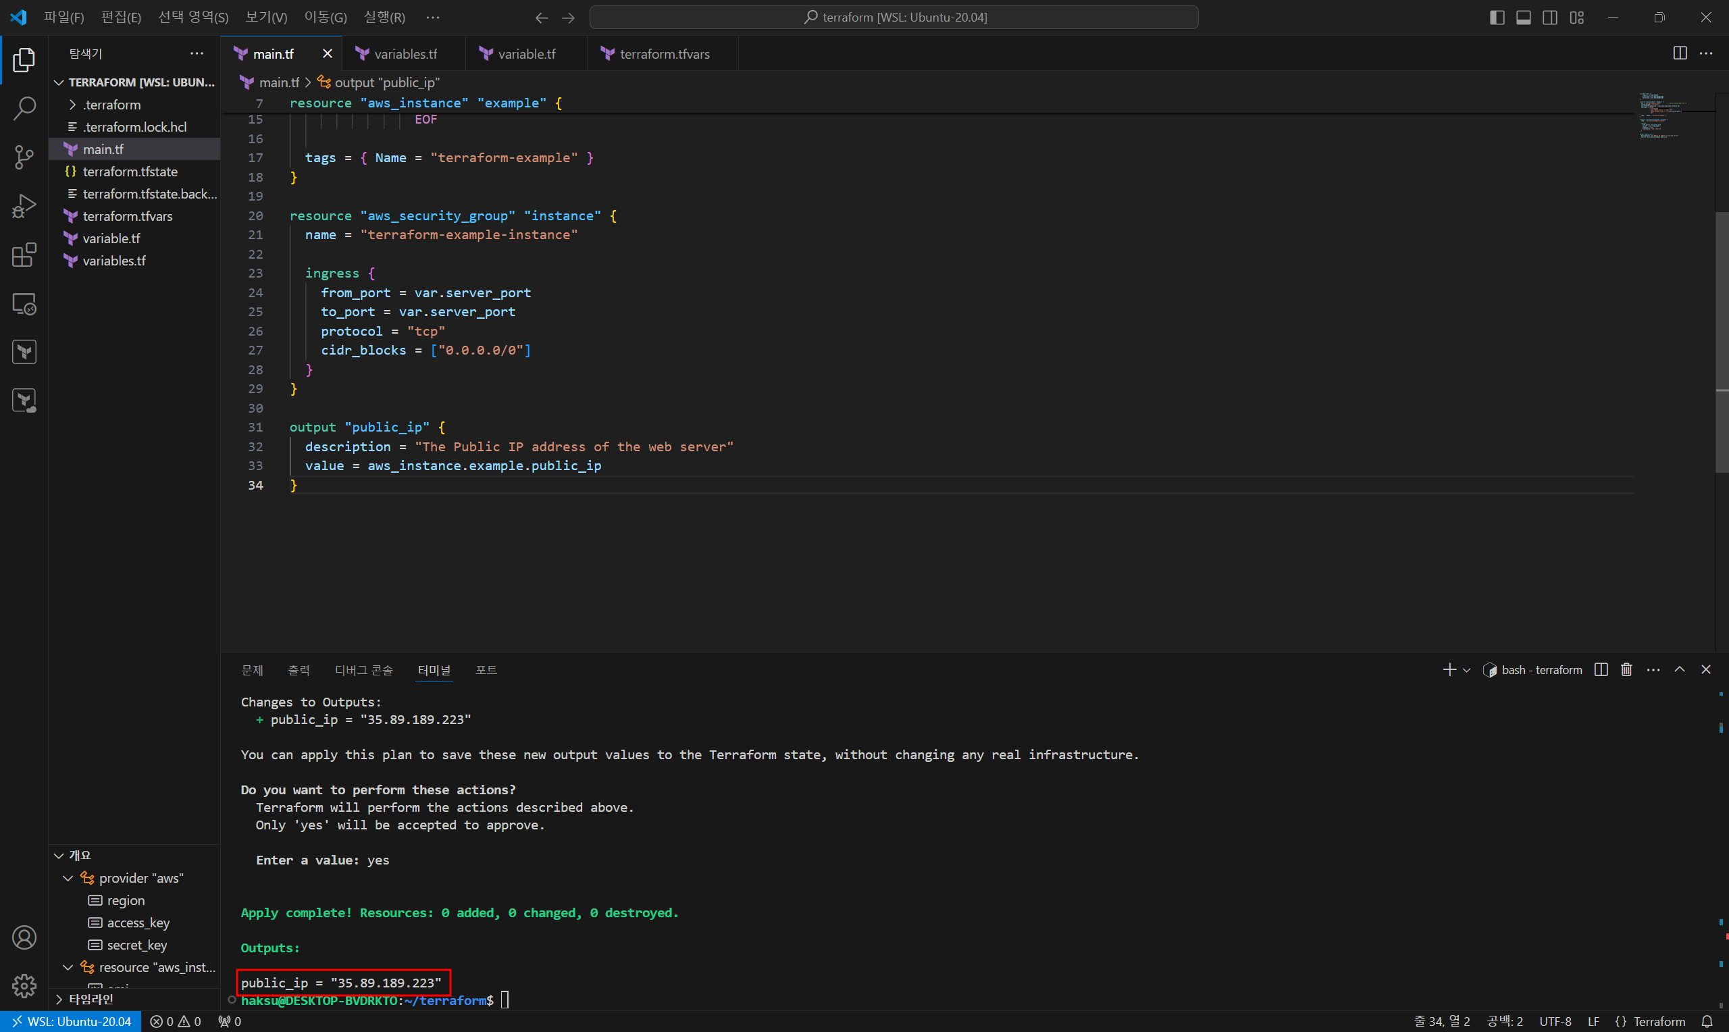Switch to the variables.tf editor tab
This screenshot has width=1729, height=1032.
point(405,54)
